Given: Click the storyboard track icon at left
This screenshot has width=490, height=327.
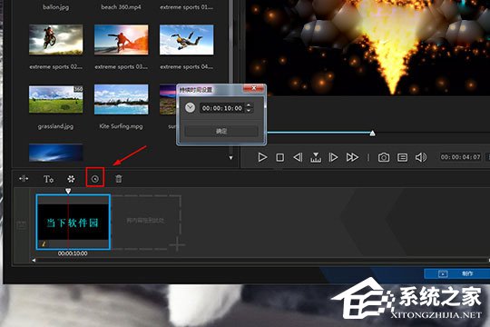Looking at the screenshot, I should (21, 224).
